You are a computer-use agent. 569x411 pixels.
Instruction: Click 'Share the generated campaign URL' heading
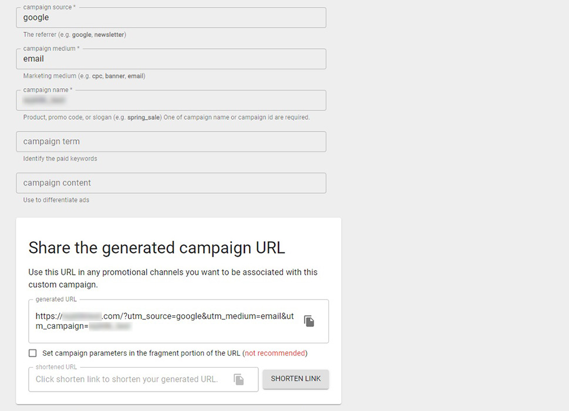click(x=157, y=248)
